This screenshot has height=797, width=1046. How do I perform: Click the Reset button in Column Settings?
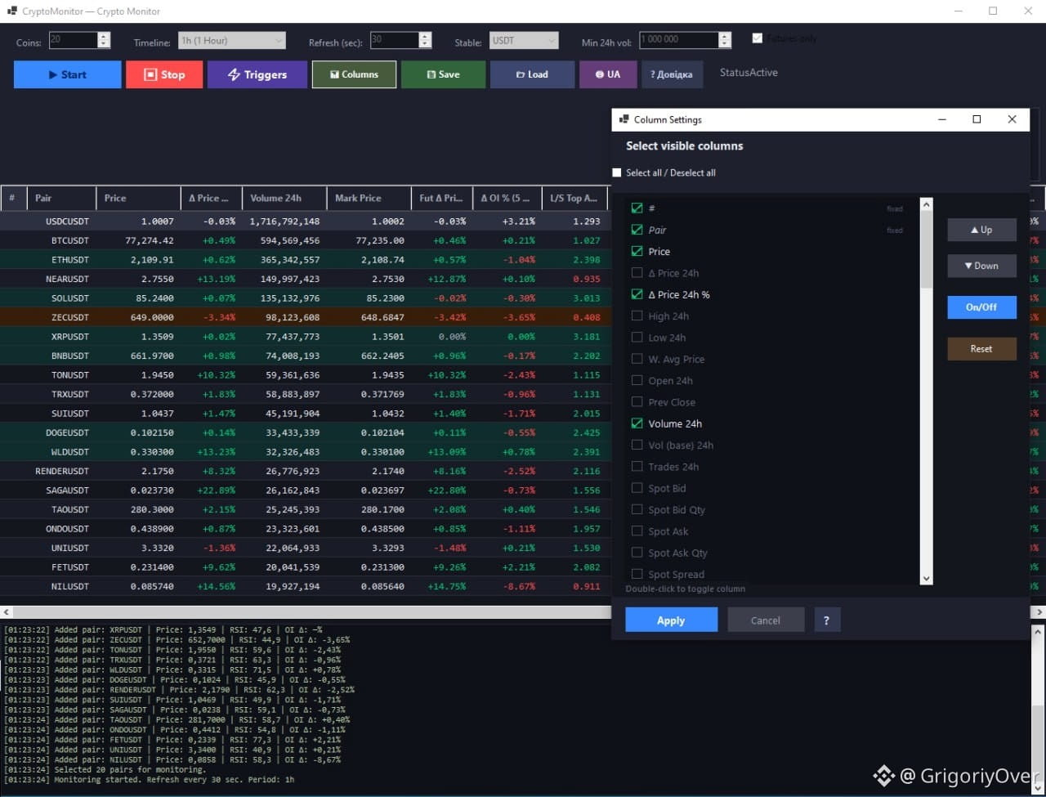click(x=981, y=349)
